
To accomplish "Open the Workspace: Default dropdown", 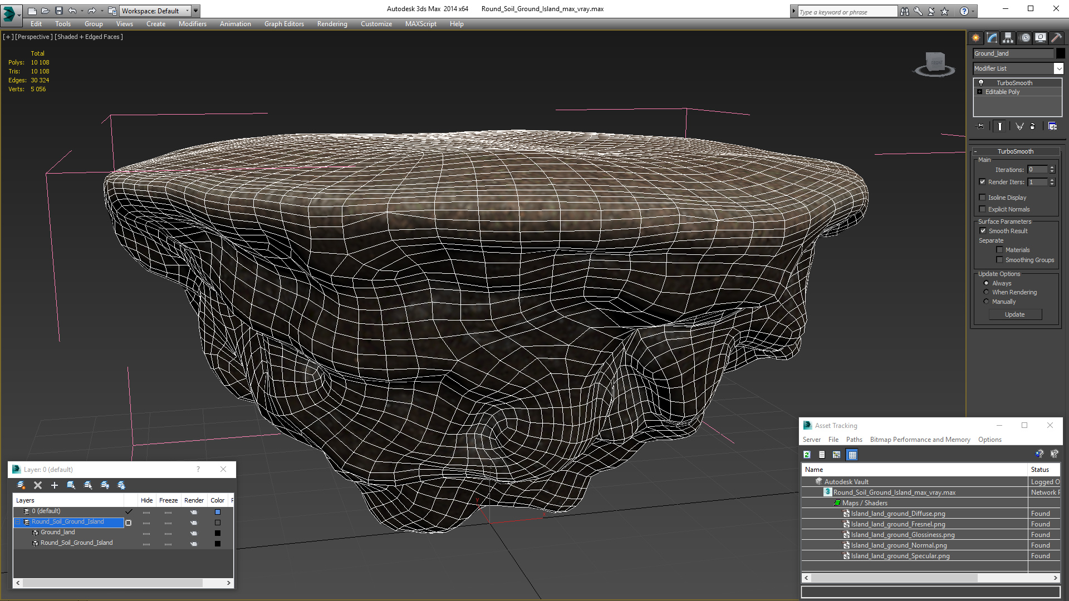I will click(156, 11).
